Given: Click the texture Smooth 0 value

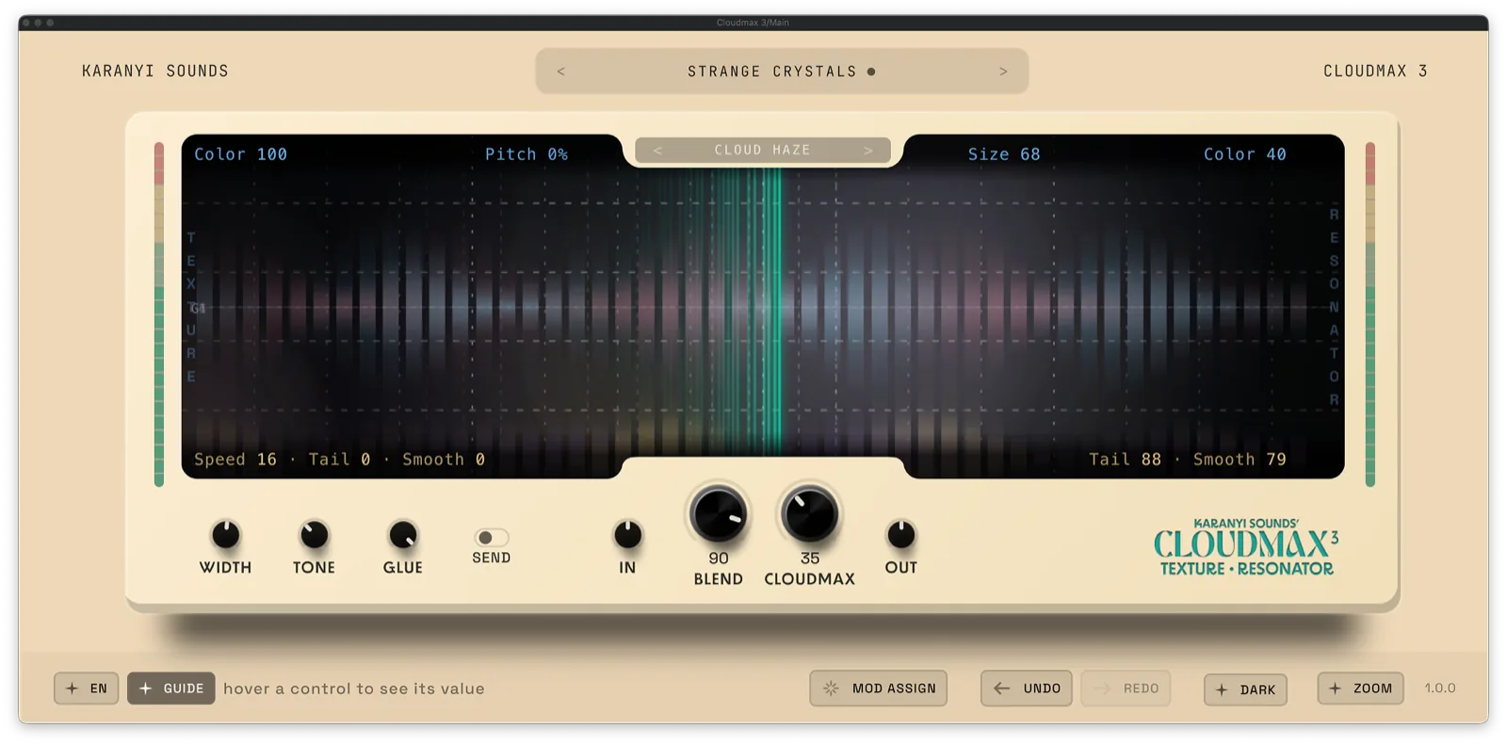Looking at the screenshot, I should click(x=444, y=460).
